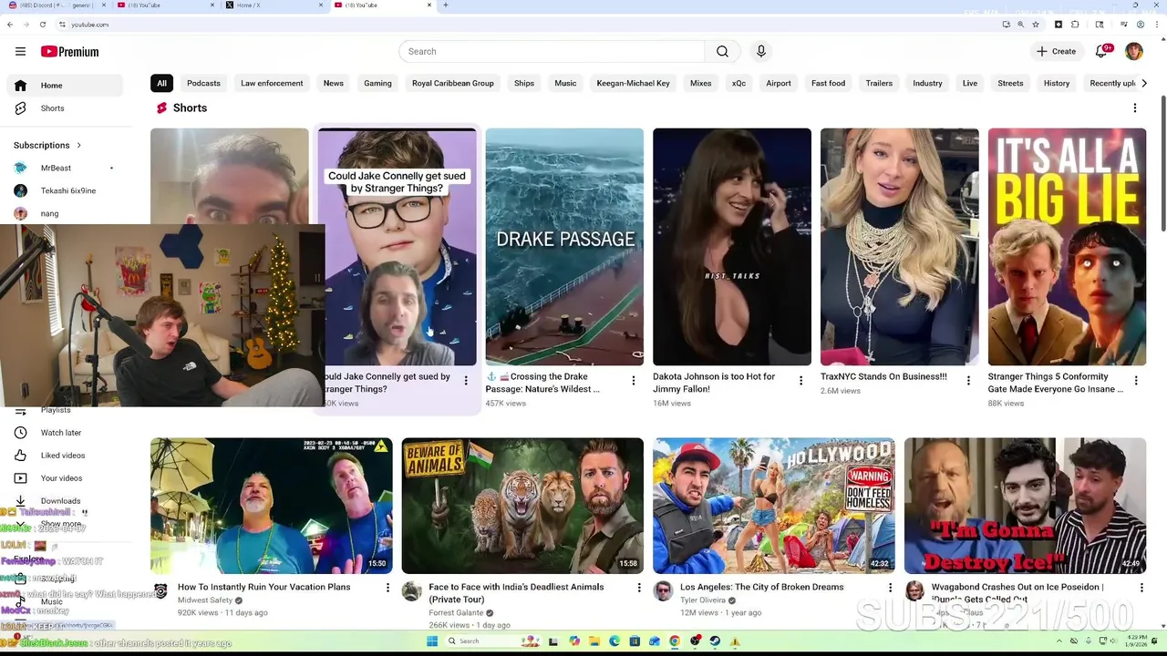This screenshot has height=656, width=1167.
Task: Bookmark this page with star
Action: tap(1036, 25)
